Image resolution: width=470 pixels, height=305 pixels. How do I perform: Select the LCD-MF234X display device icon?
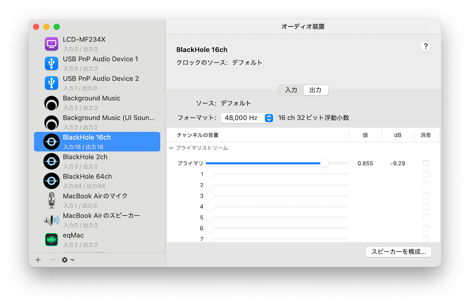pyautogui.click(x=51, y=43)
